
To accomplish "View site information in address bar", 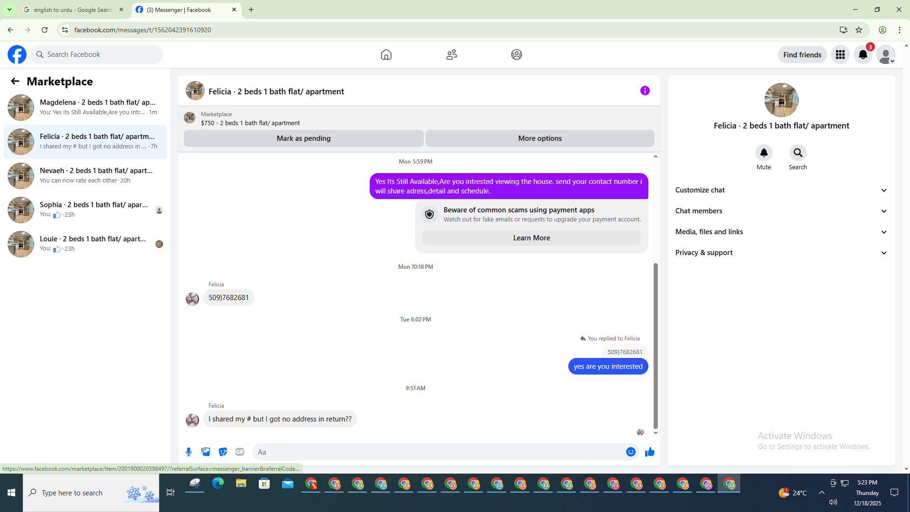I will click(65, 30).
